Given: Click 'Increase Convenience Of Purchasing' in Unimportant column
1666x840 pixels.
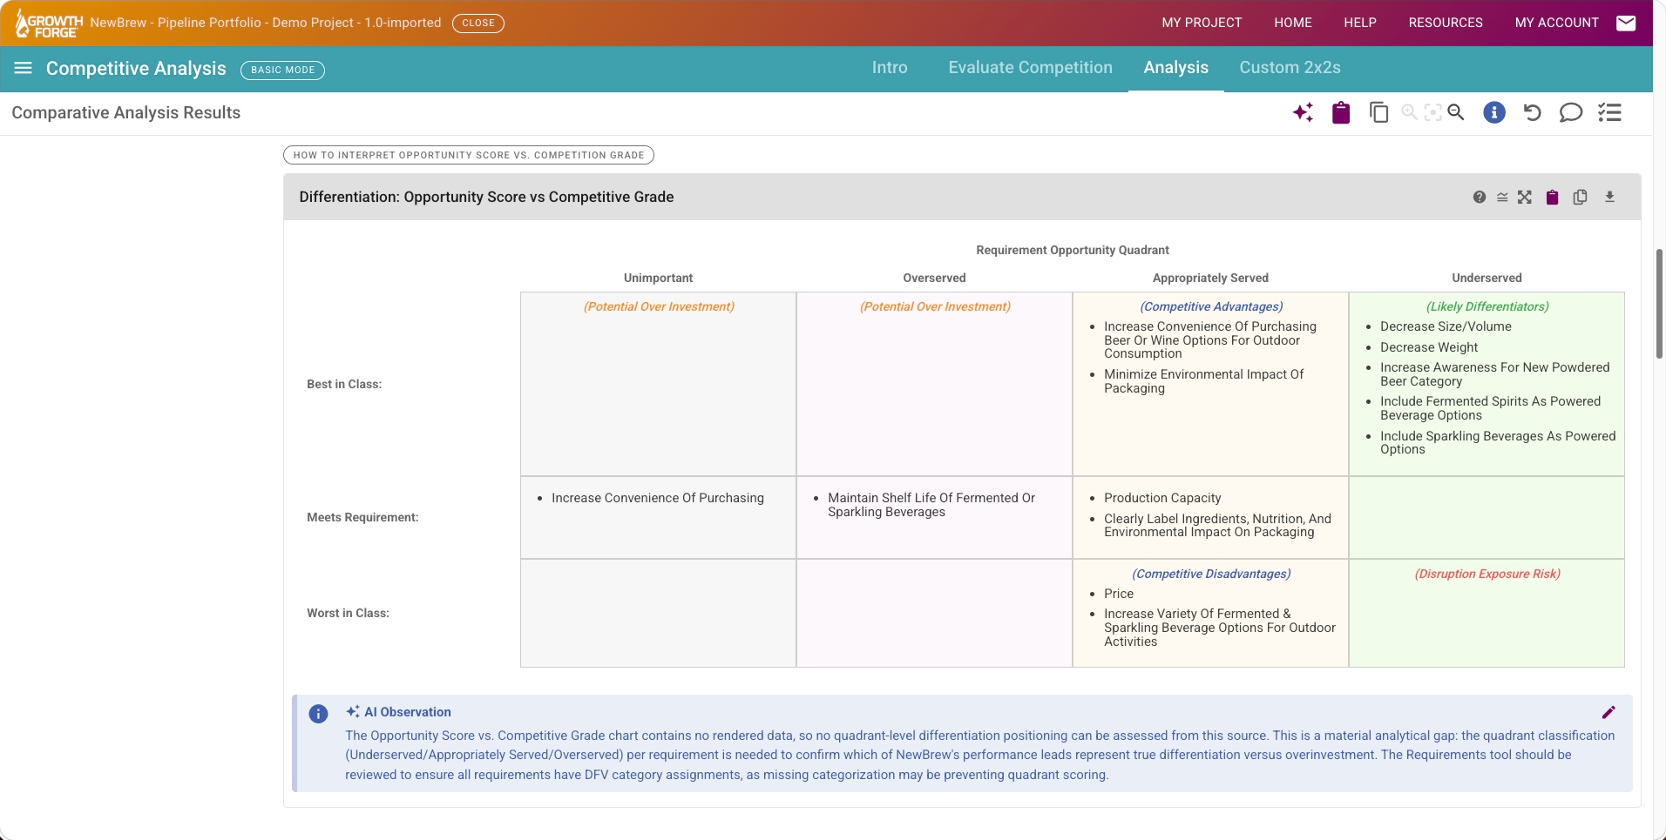Looking at the screenshot, I should [x=657, y=498].
